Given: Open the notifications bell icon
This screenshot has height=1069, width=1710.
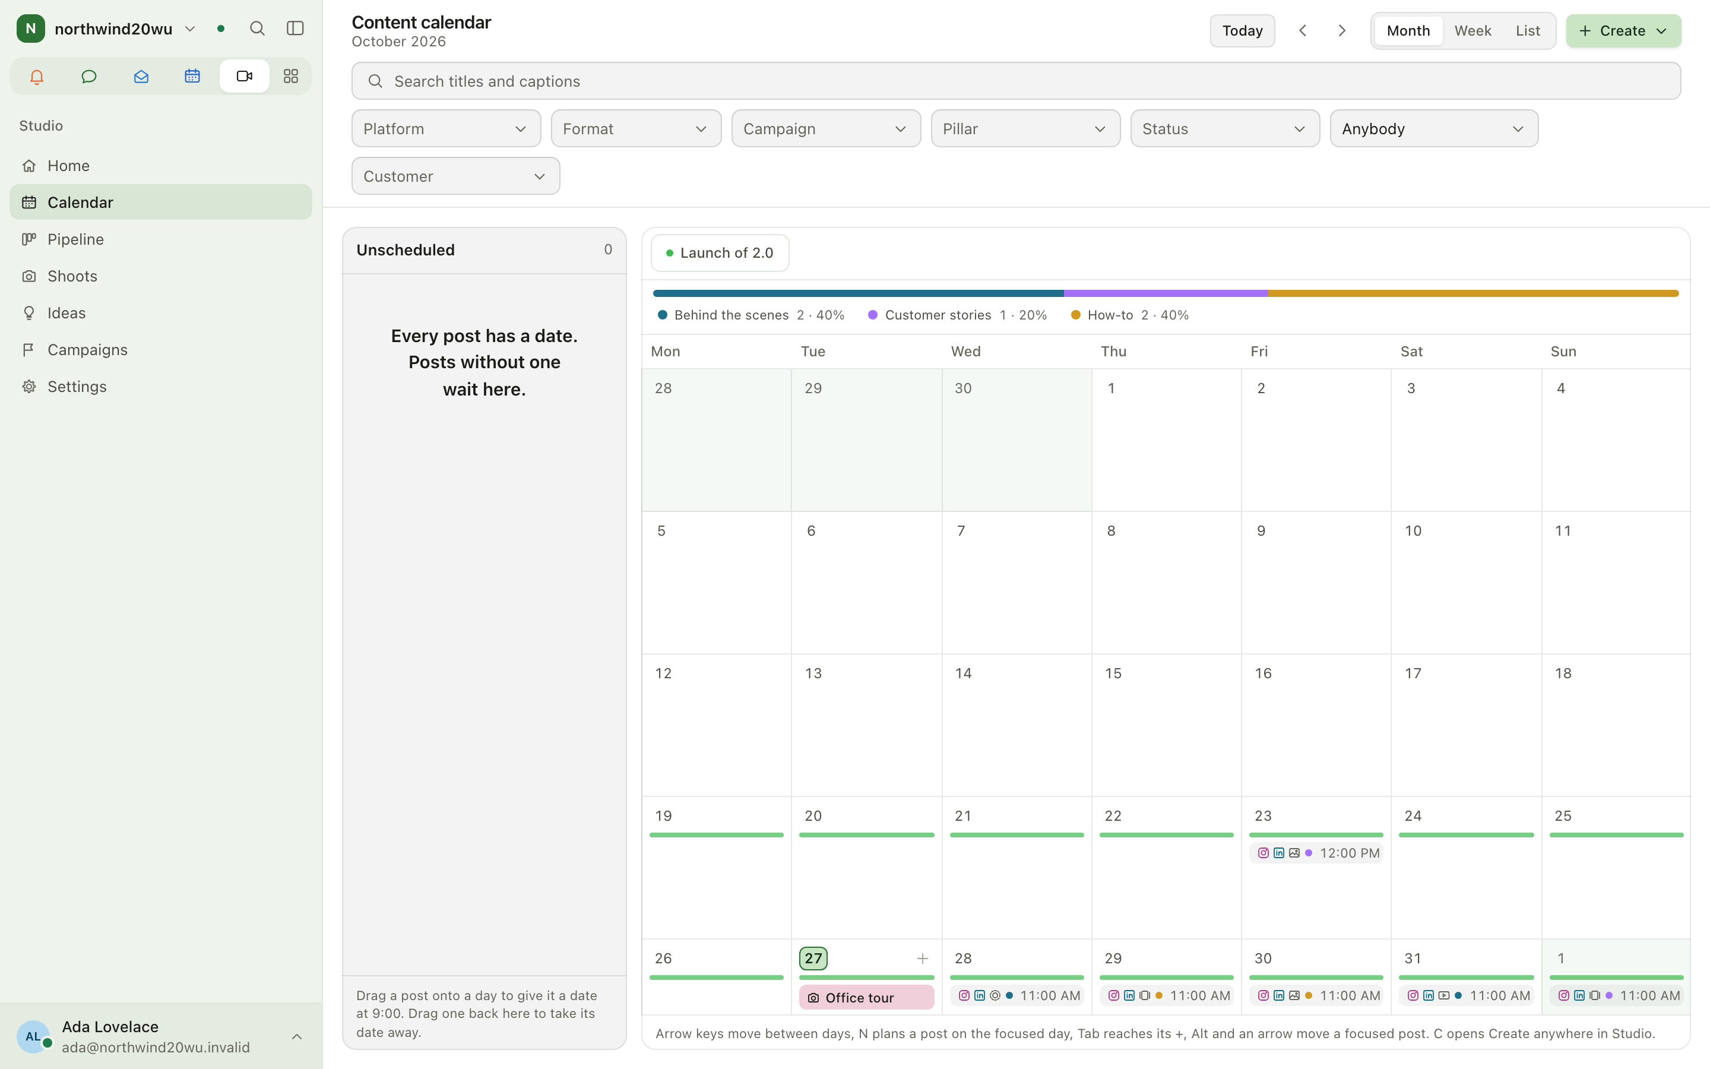Looking at the screenshot, I should click(37, 77).
